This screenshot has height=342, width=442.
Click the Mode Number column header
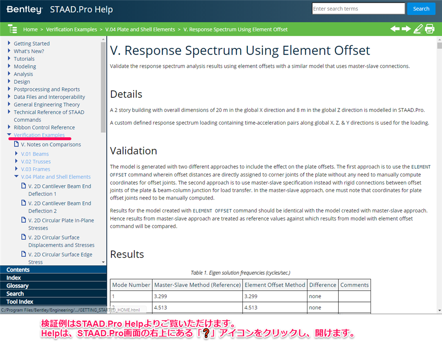(x=131, y=285)
